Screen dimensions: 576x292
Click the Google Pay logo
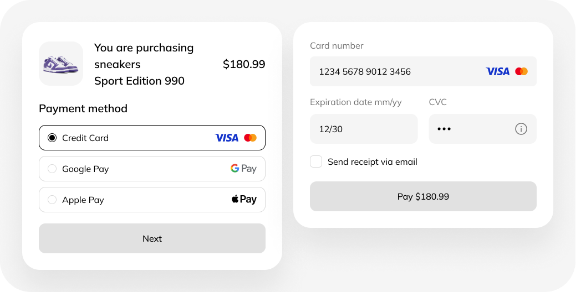click(x=243, y=169)
